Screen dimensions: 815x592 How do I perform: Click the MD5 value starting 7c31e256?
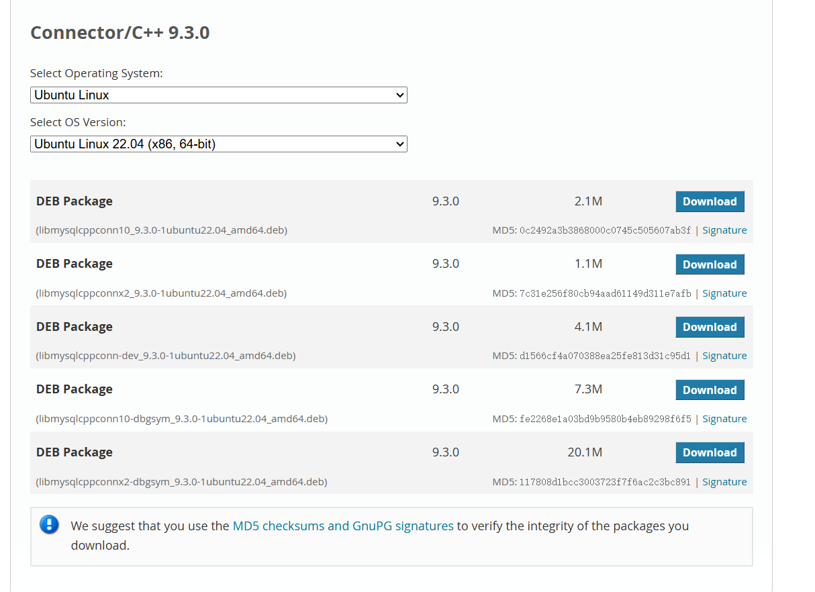605,293
